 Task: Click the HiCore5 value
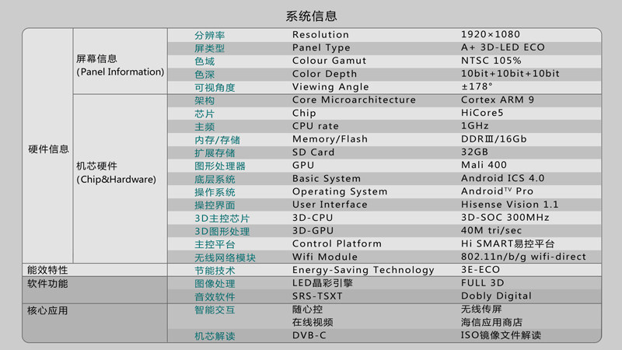(x=482, y=113)
